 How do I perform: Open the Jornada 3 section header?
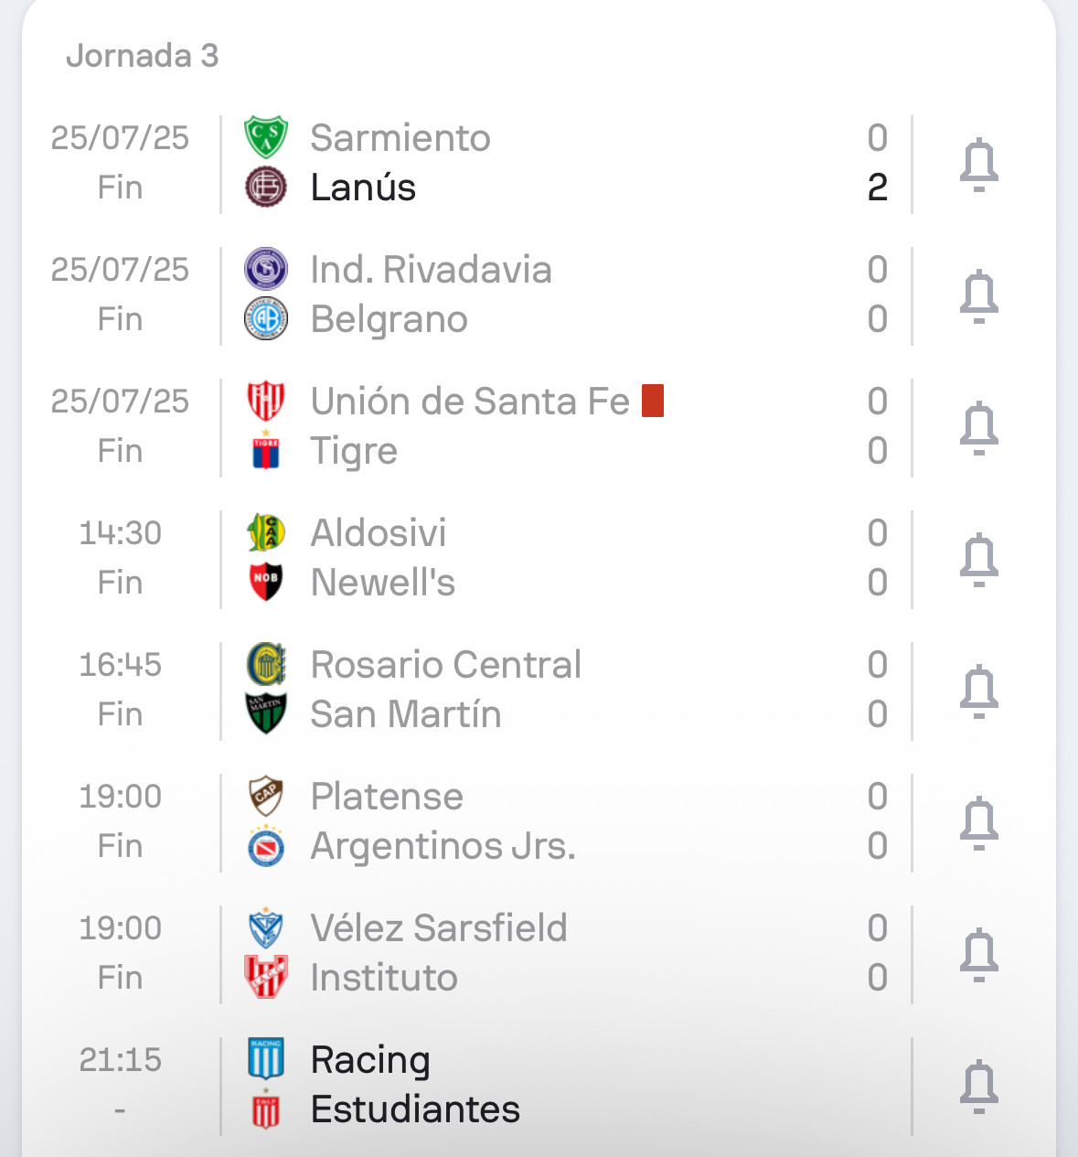click(143, 56)
